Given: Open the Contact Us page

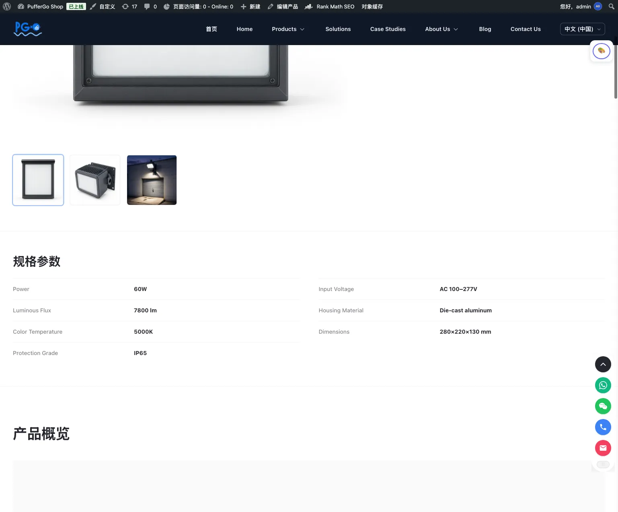Looking at the screenshot, I should [x=526, y=29].
